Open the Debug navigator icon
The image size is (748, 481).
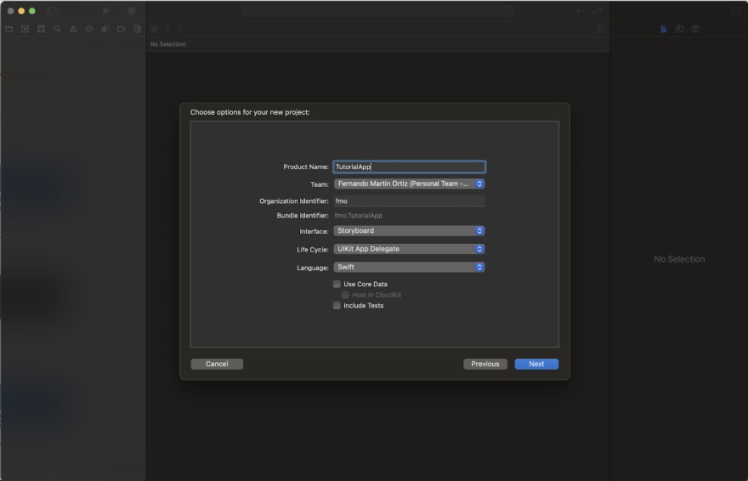coord(105,29)
